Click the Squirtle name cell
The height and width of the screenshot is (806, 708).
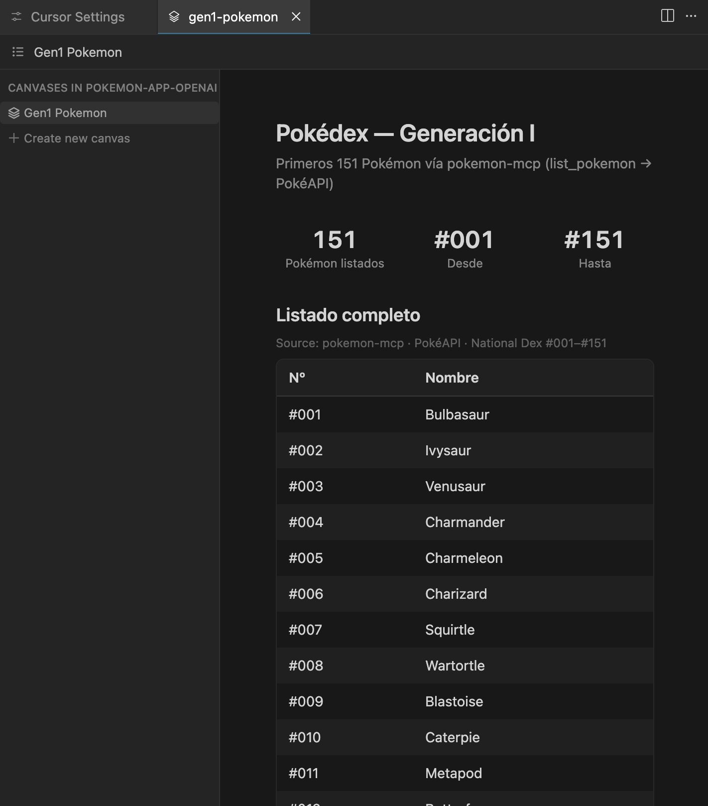(450, 630)
